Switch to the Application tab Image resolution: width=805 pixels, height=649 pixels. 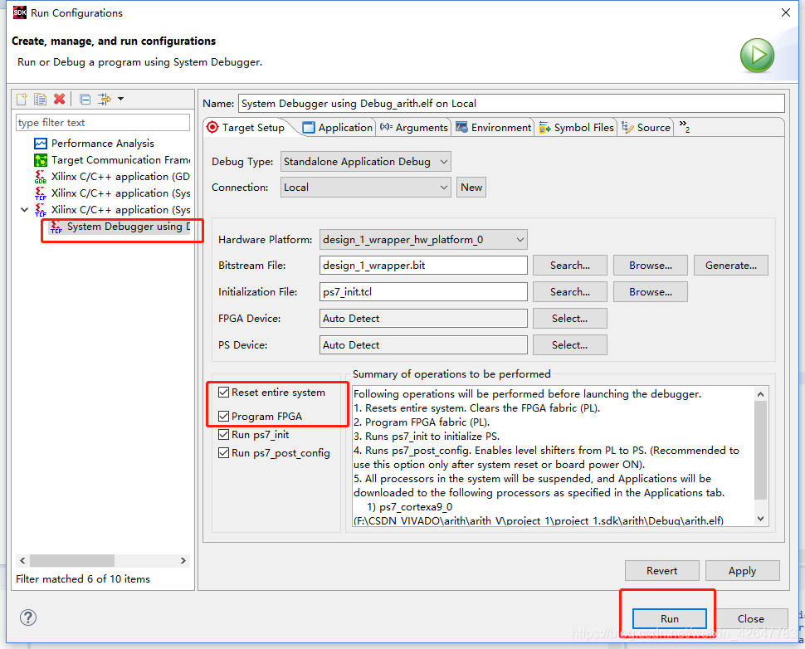(x=338, y=127)
